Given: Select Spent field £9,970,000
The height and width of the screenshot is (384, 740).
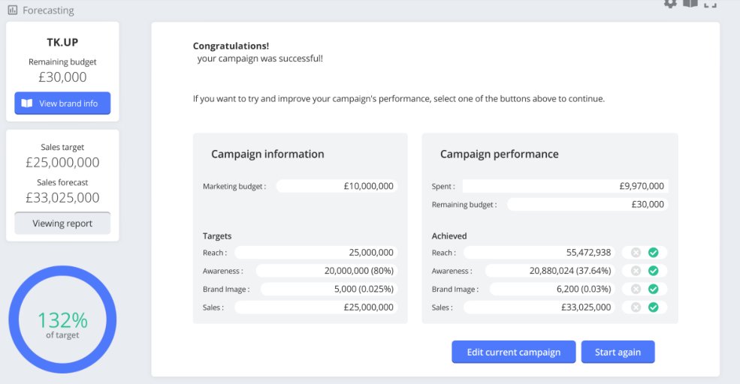Looking at the screenshot, I should pyautogui.click(x=566, y=186).
